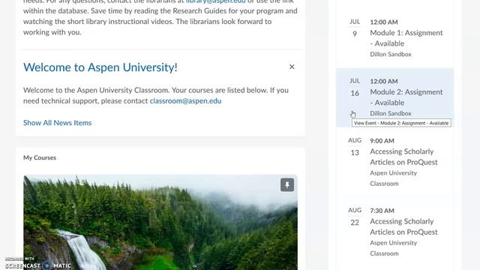Image resolution: width=480 pixels, height=270 pixels.
Task: Click the Aug 13 date label
Action: pyautogui.click(x=355, y=147)
